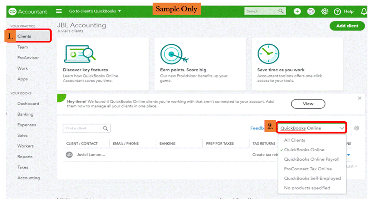Click QuickBooks icon beside Juviel Lumon
The image size is (372, 209).
click(x=69, y=154)
